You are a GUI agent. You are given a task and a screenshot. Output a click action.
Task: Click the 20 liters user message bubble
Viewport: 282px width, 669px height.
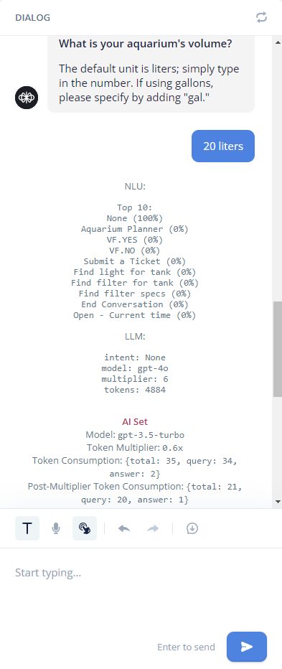(x=223, y=146)
